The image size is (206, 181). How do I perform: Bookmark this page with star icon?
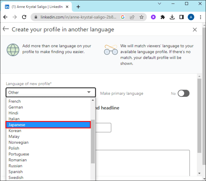(x=142, y=17)
